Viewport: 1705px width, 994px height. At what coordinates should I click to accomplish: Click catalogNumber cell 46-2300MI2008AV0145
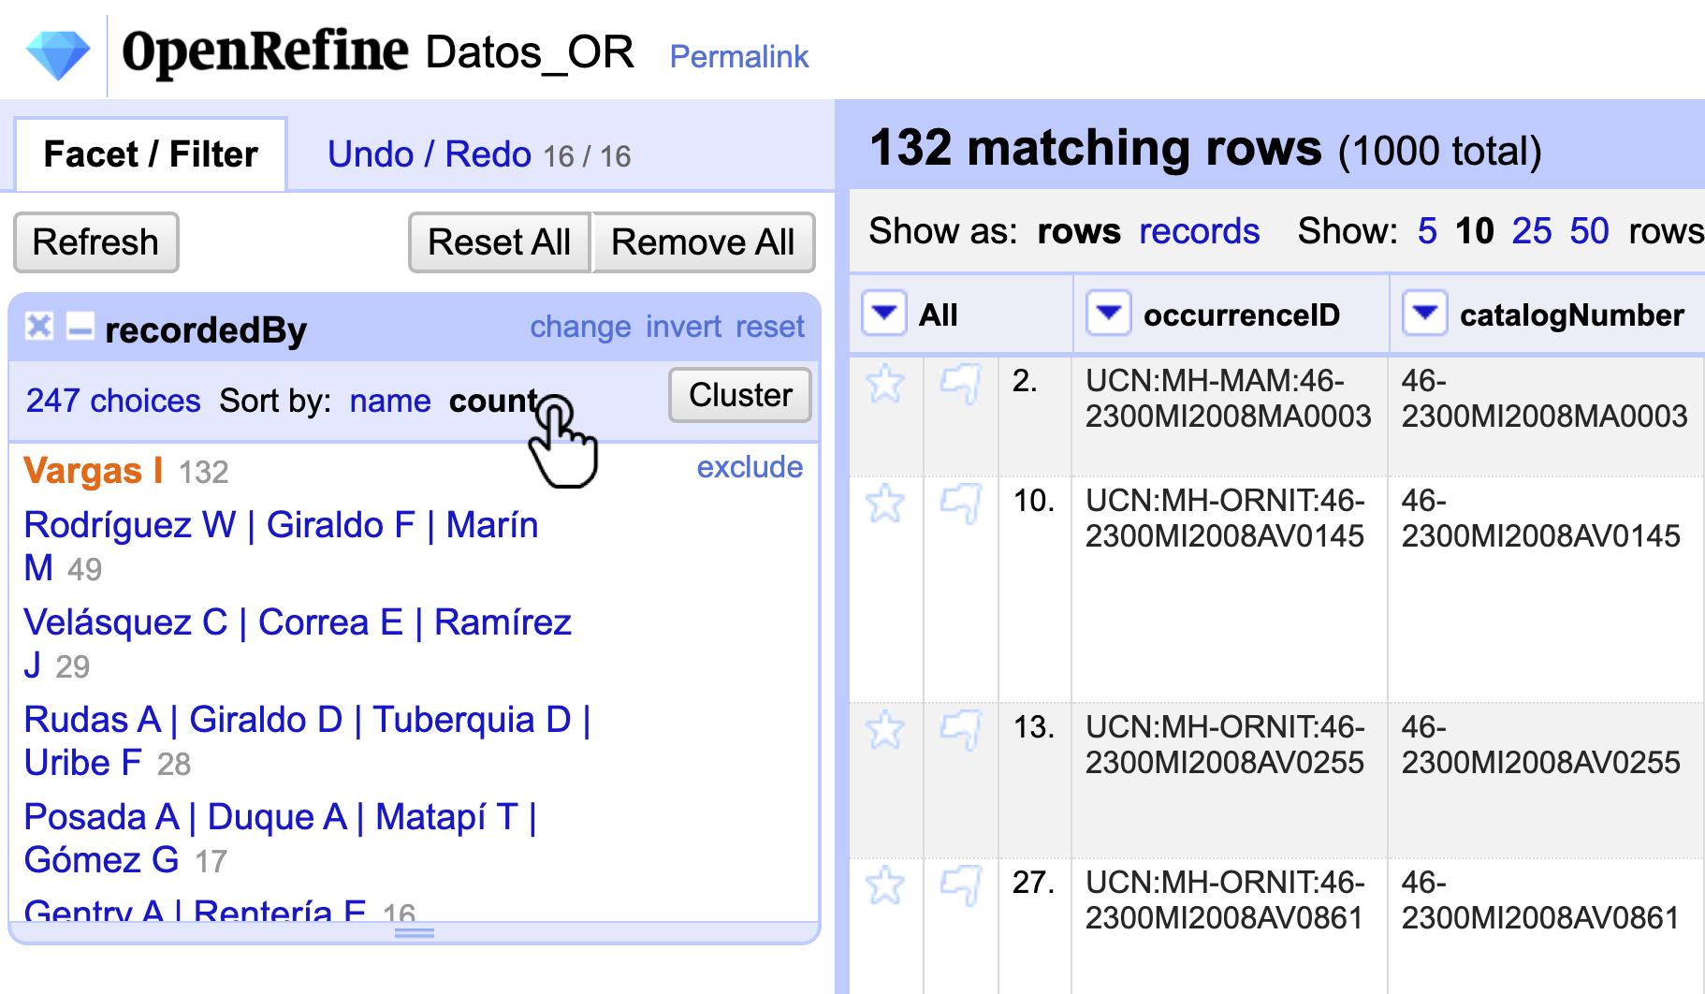[x=1541, y=519]
